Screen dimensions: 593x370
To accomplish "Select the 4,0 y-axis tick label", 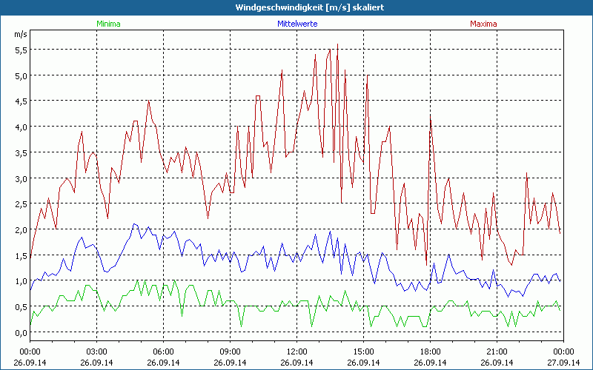I will (21, 127).
